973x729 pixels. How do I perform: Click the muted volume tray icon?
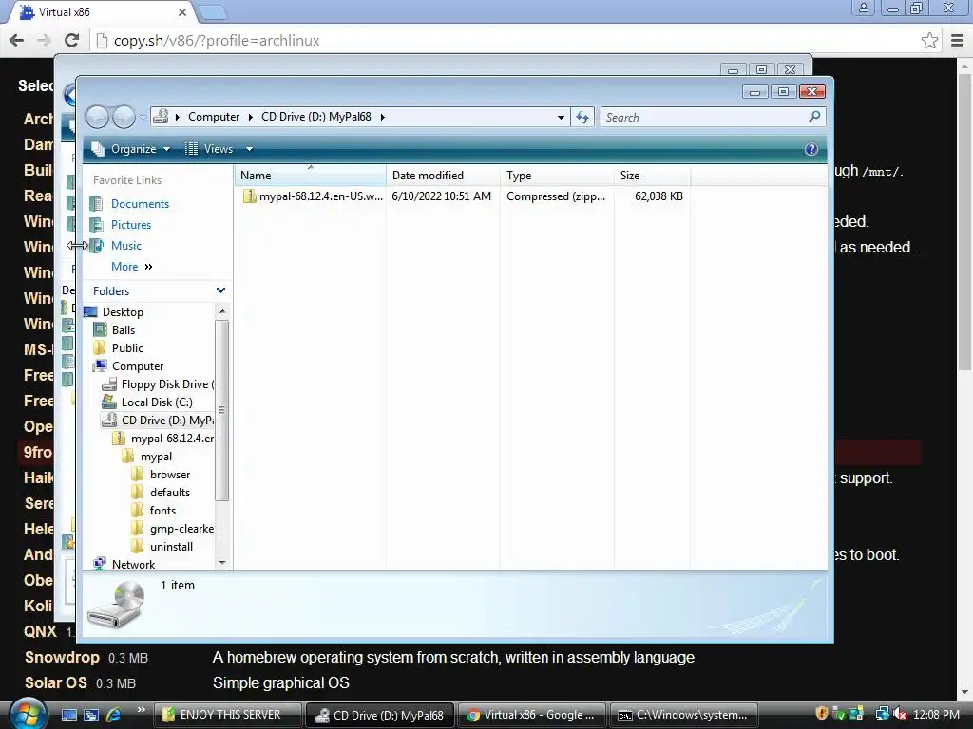tap(900, 715)
